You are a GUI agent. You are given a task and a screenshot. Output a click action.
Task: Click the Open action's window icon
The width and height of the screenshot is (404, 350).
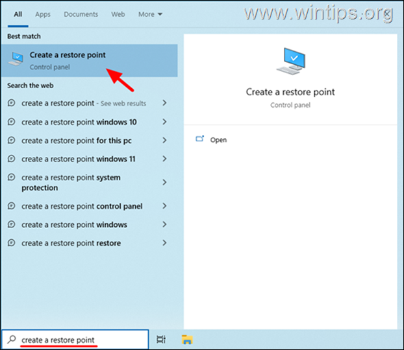click(x=199, y=139)
